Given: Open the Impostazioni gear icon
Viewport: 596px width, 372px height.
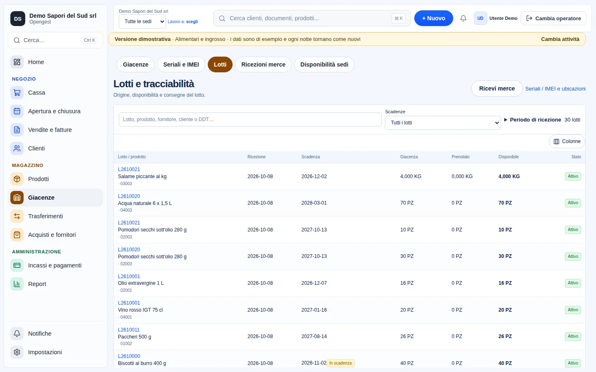Looking at the screenshot, I should (17, 352).
